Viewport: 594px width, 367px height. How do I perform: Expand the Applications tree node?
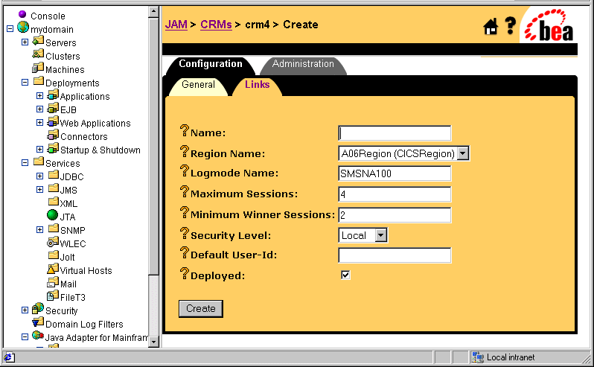coord(39,96)
